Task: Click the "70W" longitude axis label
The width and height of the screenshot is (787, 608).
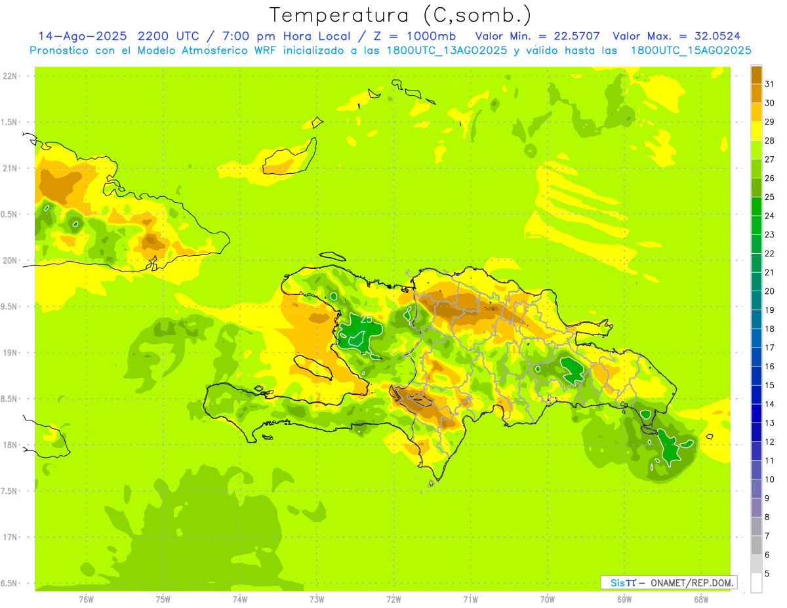Action: (548, 599)
